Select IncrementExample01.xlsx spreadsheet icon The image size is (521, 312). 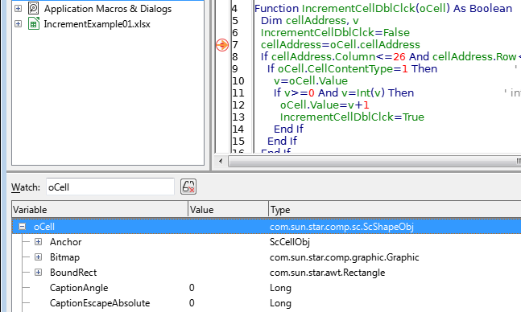(34, 23)
